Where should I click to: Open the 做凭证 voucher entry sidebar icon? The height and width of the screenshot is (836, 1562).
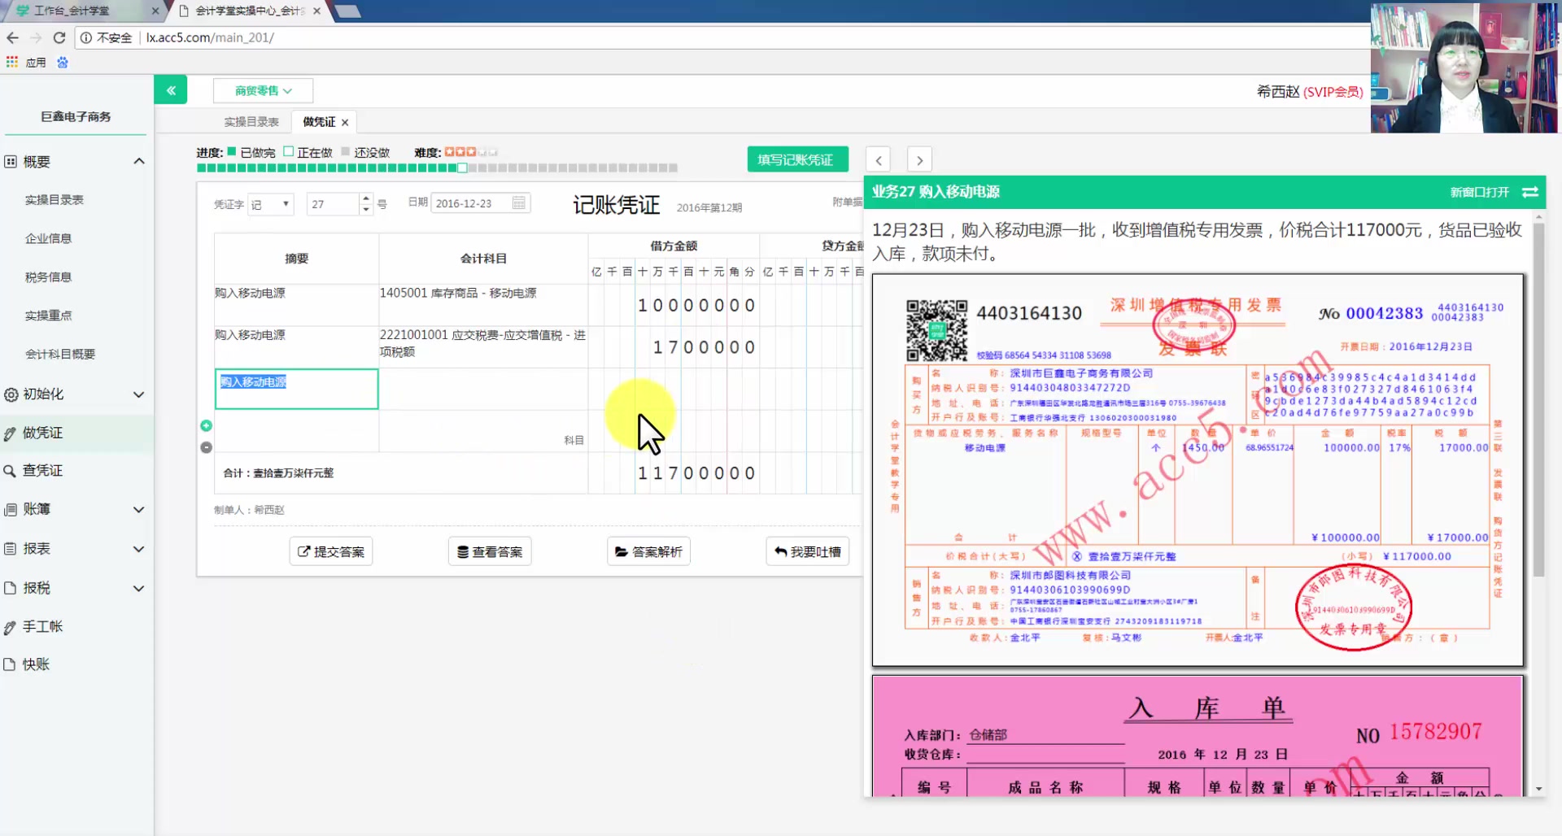click(x=11, y=432)
